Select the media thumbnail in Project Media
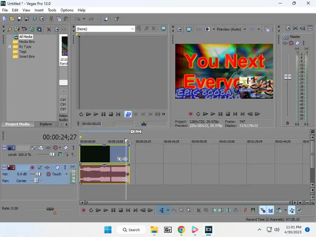The width and height of the screenshot is (316, 237). point(64,46)
